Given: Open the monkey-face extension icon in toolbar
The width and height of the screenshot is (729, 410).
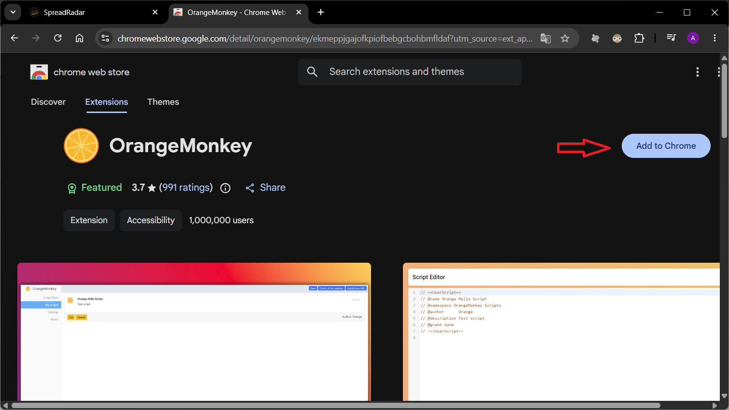Looking at the screenshot, I should pyautogui.click(x=617, y=38).
